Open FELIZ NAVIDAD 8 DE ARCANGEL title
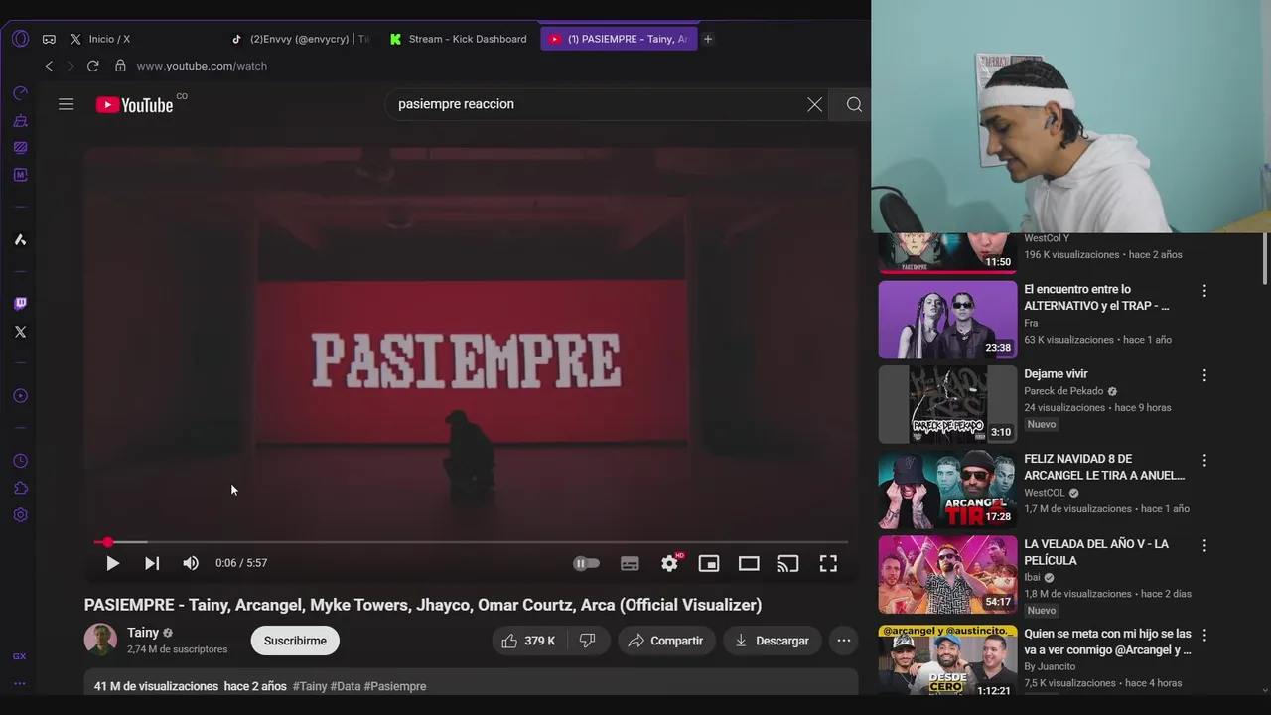The image size is (1271, 715). point(1104,467)
